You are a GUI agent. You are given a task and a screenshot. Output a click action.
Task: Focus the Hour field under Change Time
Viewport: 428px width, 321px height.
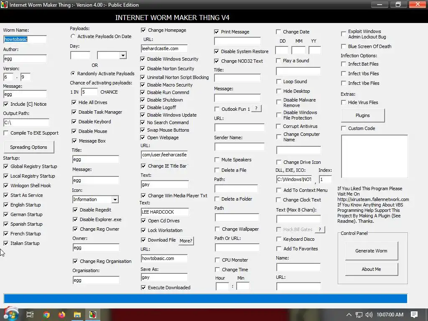[x=222, y=286]
